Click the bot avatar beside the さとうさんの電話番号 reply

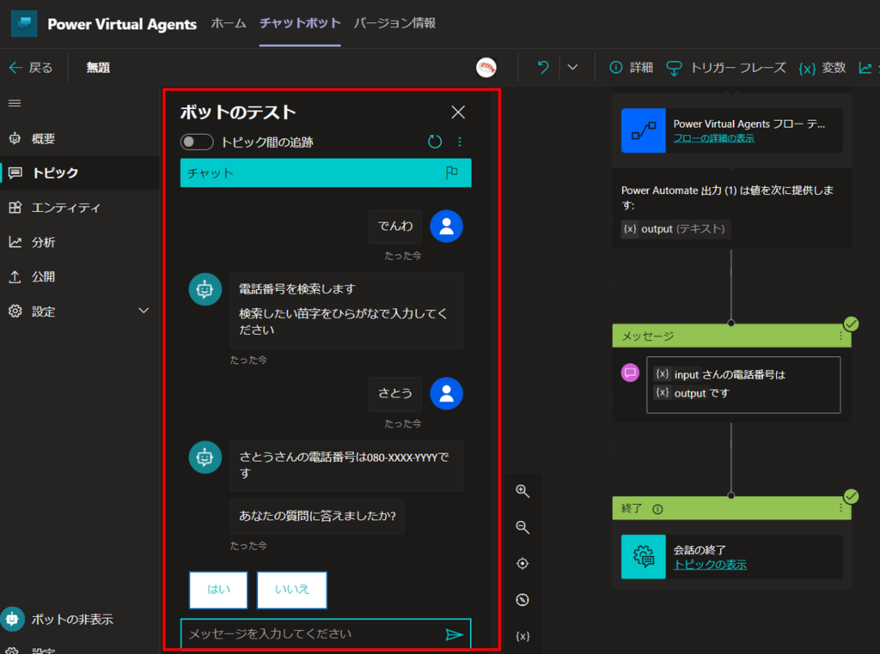[x=205, y=457]
